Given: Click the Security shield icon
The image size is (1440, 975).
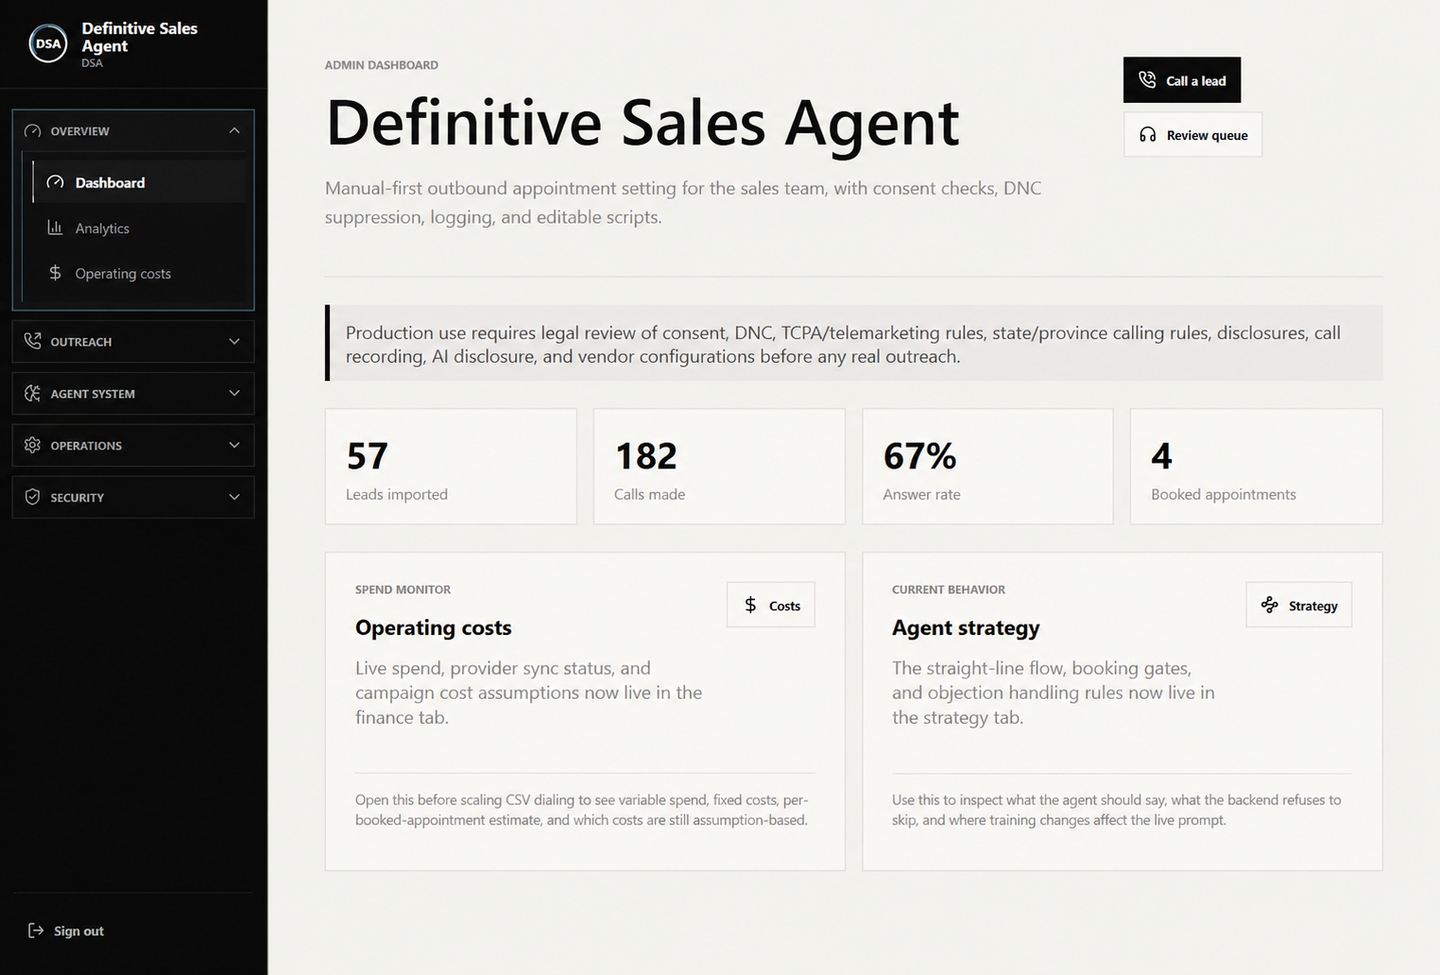Looking at the screenshot, I should coord(33,497).
